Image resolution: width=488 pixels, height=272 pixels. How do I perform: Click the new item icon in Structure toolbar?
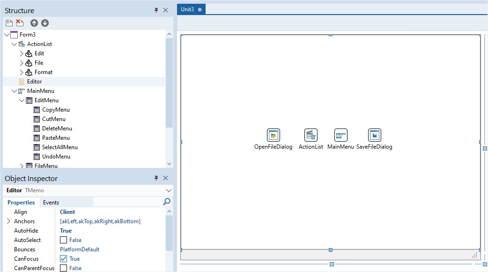coord(8,23)
